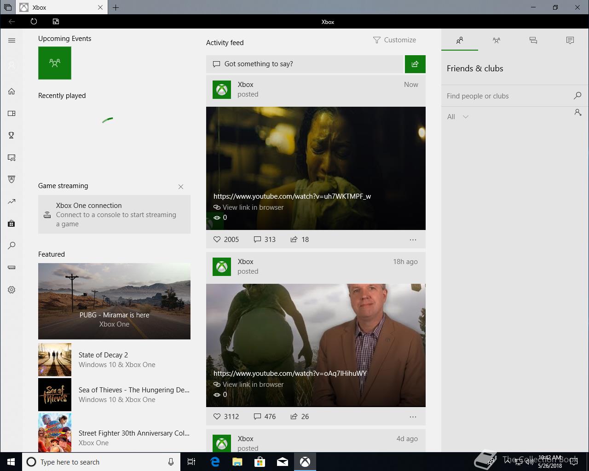Go to Home in sidebar
The image size is (589, 471).
[12, 91]
